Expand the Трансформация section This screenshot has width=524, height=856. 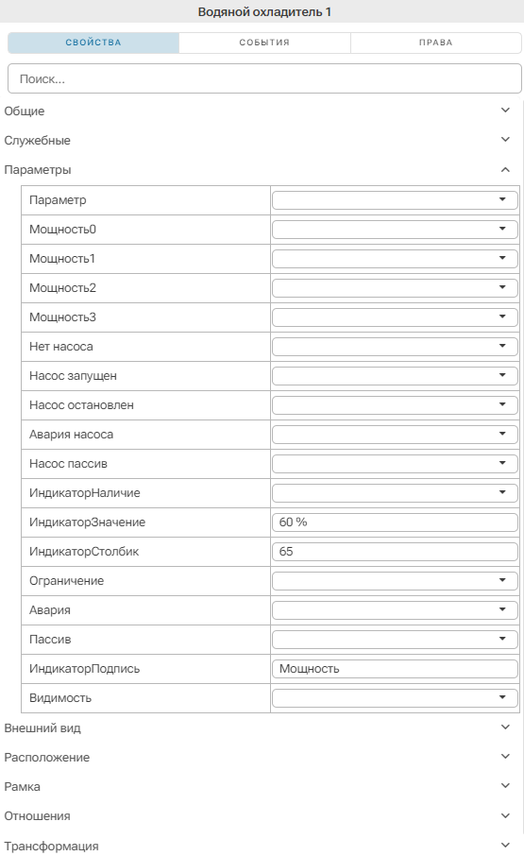click(x=262, y=846)
